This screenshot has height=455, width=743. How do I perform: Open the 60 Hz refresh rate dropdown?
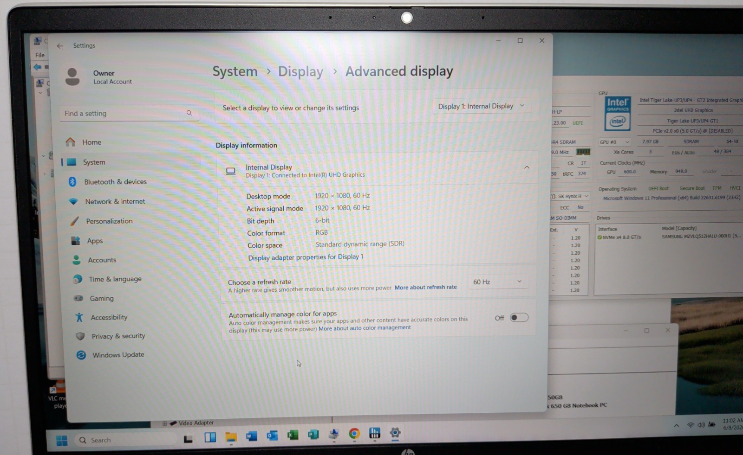click(498, 282)
